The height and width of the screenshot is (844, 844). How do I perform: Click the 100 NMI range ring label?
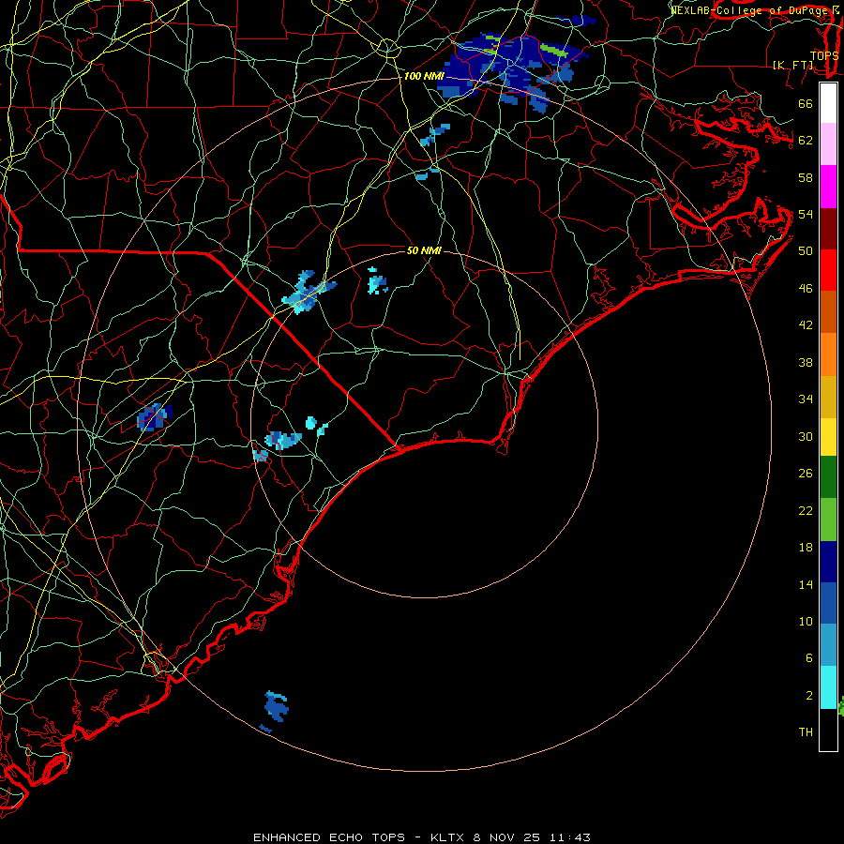pyautogui.click(x=424, y=76)
